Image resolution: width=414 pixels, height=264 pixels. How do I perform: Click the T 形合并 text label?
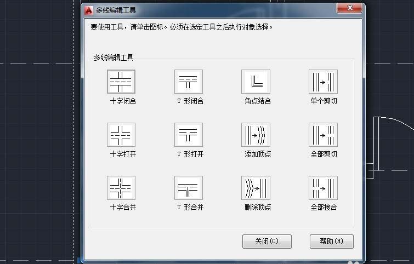point(190,207)
